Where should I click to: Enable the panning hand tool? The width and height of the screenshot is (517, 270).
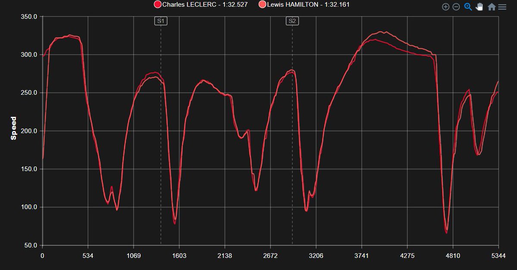click(479, 7)
